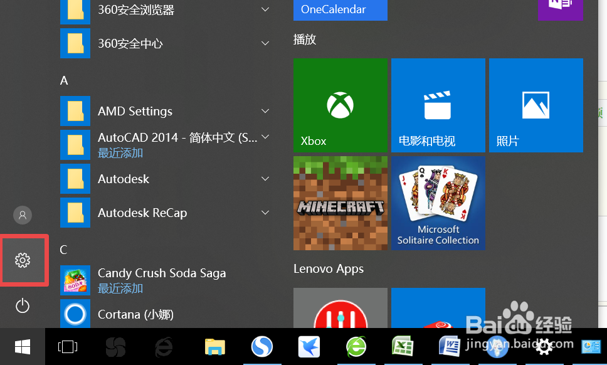Open Sogou browser taskbar icon
Image resolution: width=607 pixels, height=365 pixels.
262,346
